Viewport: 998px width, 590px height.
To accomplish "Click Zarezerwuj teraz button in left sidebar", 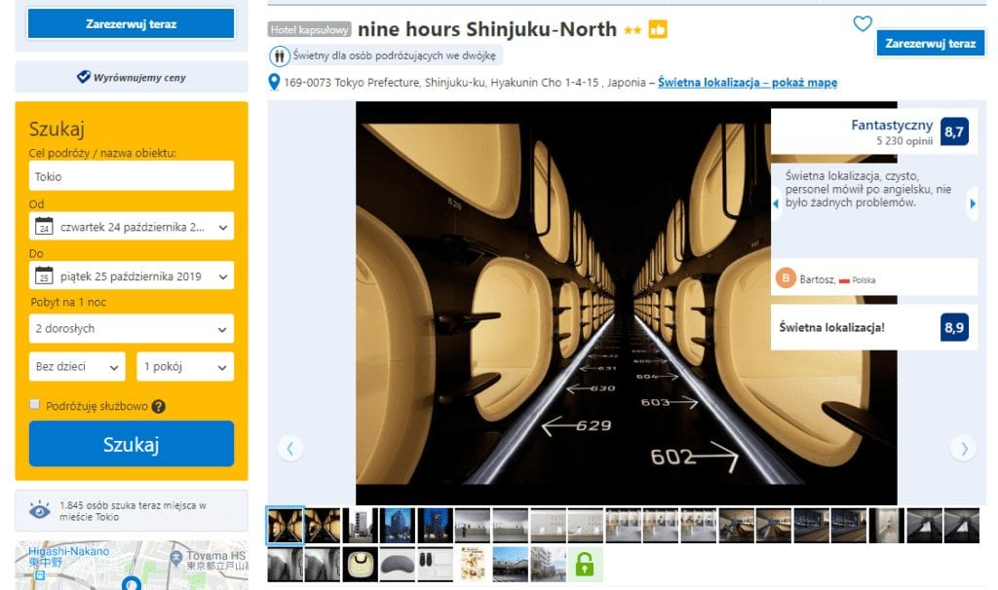I will click(x=132, y=24).
